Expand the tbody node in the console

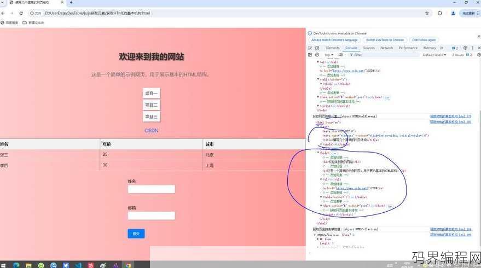coord(321,84)
